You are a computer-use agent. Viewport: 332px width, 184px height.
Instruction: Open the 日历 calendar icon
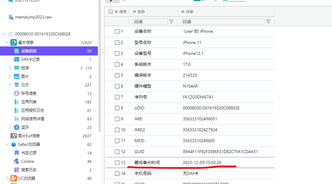click(17, 85)
